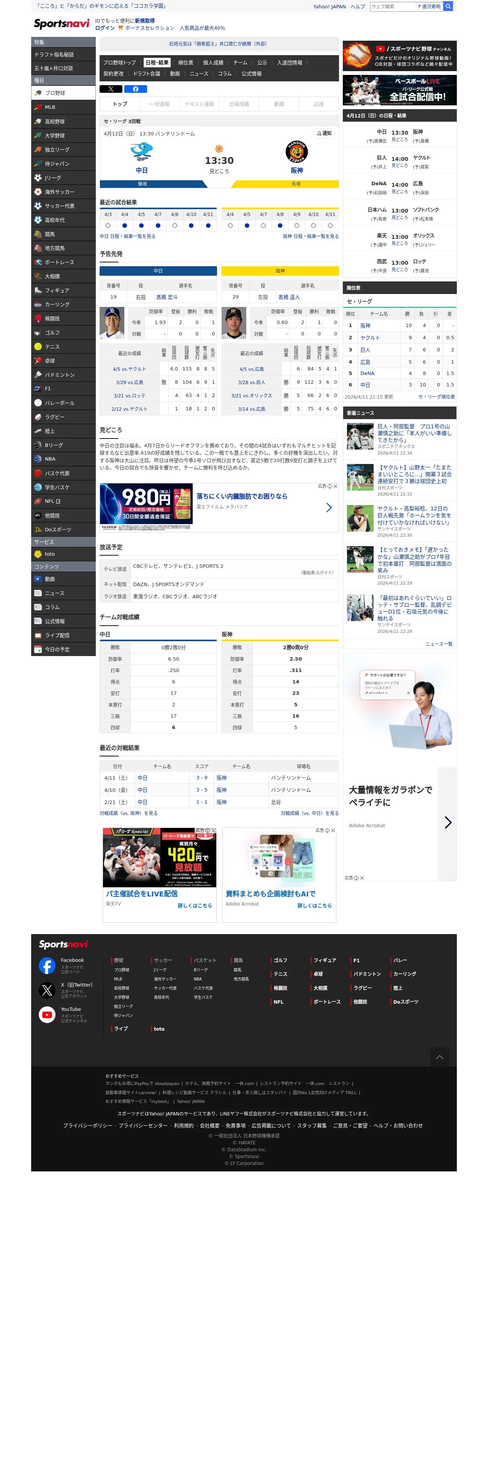Click the 中日 Dragons team logo

(141, 152)
